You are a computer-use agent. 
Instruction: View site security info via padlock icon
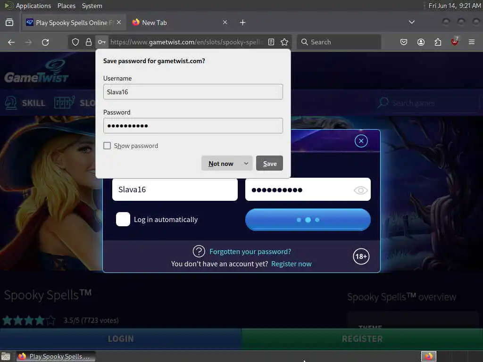[x=89, y=42]
